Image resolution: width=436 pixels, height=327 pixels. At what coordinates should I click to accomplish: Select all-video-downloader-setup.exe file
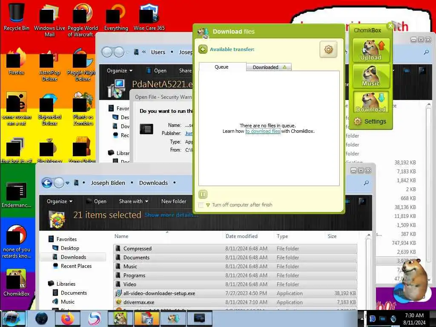point(235,293)
